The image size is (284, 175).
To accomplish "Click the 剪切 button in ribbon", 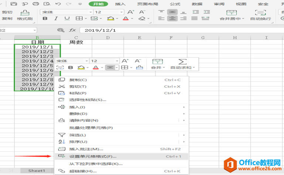I will (x=7, y=12).
